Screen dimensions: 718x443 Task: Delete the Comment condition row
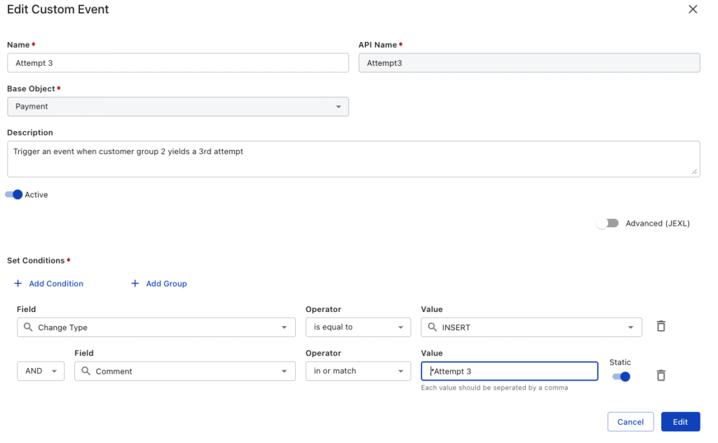[661, 376]
